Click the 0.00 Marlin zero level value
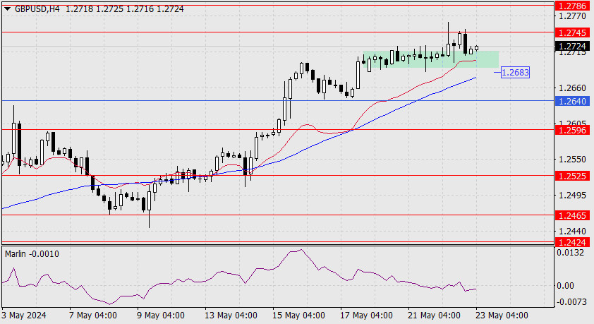Viewport: 594px width, 324px height. click(565, 286)
